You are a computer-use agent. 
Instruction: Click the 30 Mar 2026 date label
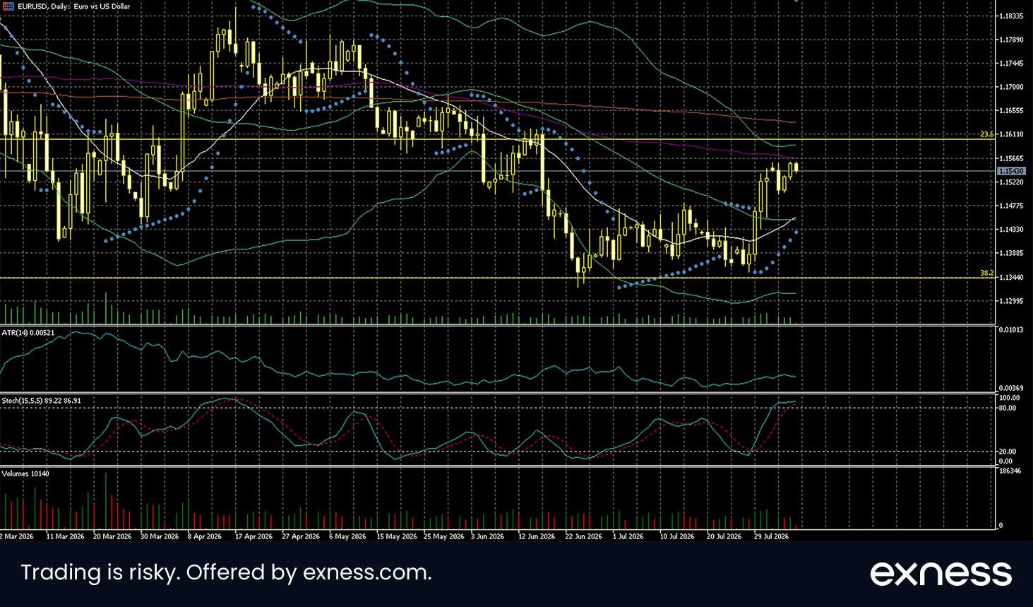(160, 536)
